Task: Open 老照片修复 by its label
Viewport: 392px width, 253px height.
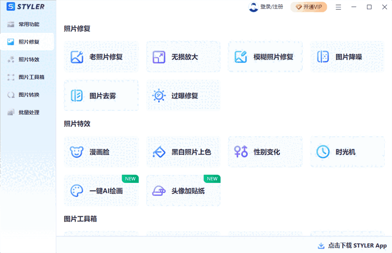Action: (x=106, y=57)
